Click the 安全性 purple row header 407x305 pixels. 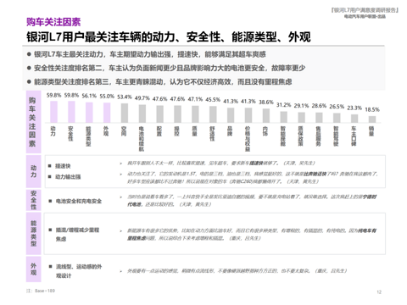point(34,200)
